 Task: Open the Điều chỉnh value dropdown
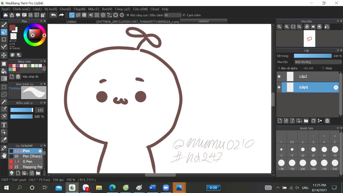tap(180, 15)
